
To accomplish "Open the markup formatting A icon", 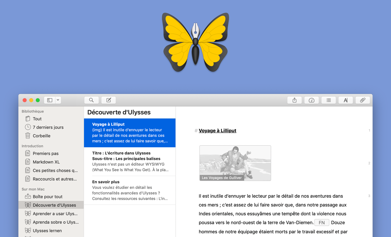I will click(x=346, y=100).
